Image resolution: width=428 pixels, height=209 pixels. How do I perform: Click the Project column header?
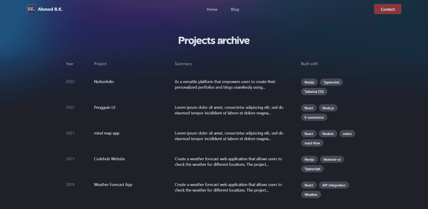pos(100,64)
